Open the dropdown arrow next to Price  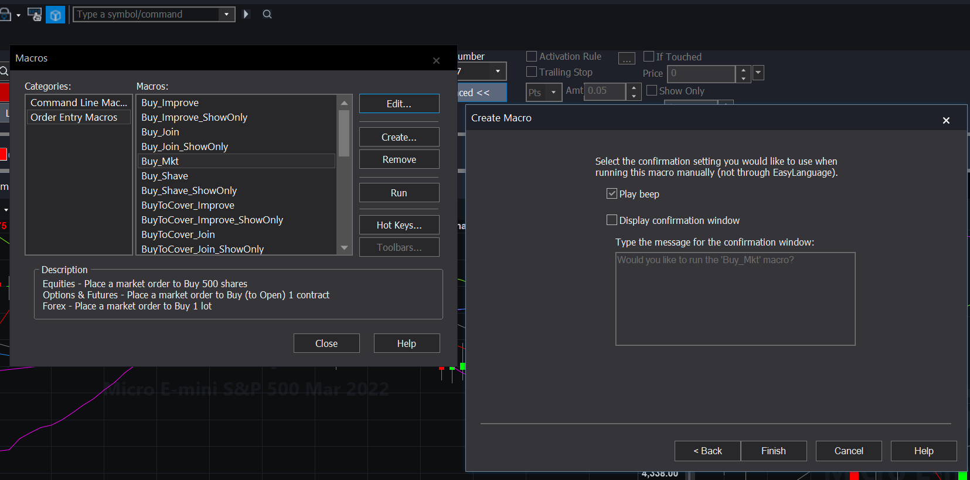758,73
